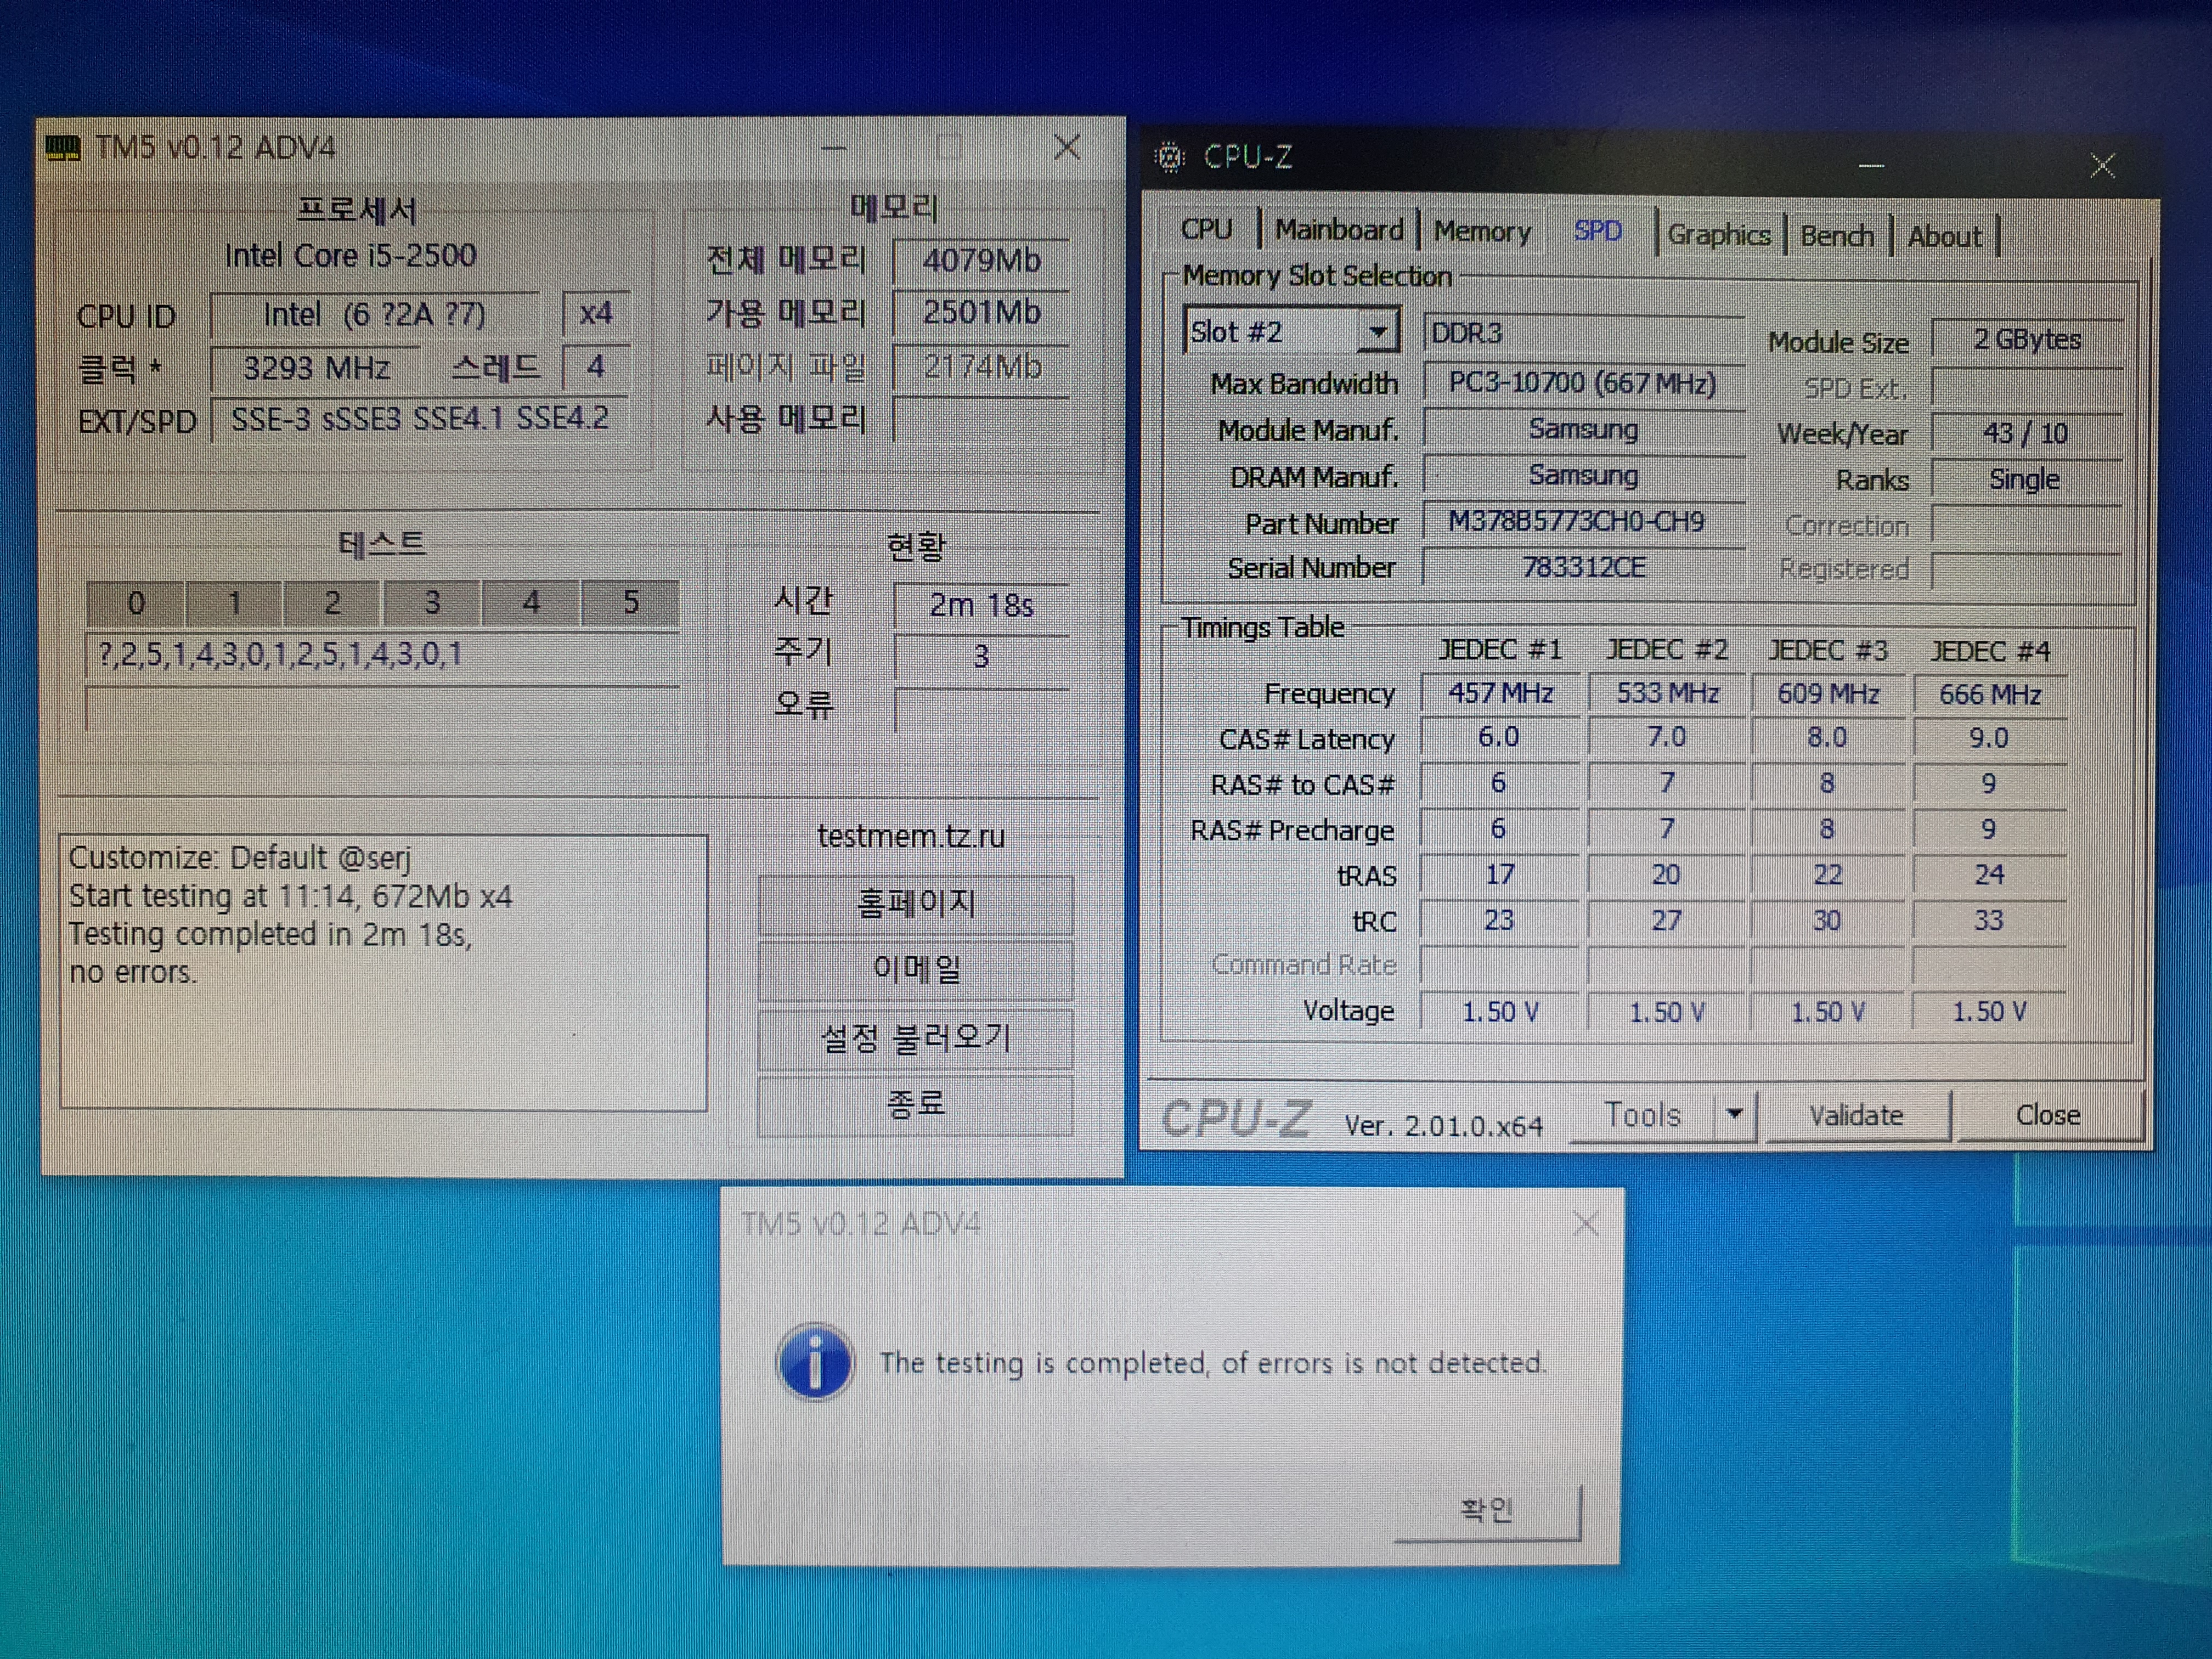The width and height of the screenshot is (2212, 1659).
Task: Click the Single ranks field
Action: point(2027,480)
